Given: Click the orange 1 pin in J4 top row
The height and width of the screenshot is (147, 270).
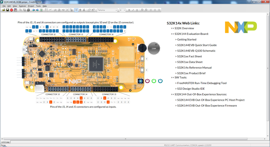Looking at the screenshot, I should [x=81, y=98].
